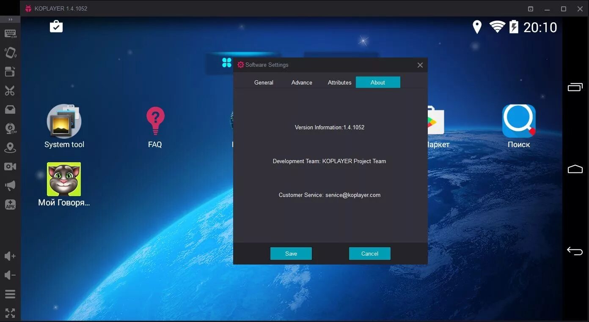Open the GPS location pin icon

[x=10, y=148]
